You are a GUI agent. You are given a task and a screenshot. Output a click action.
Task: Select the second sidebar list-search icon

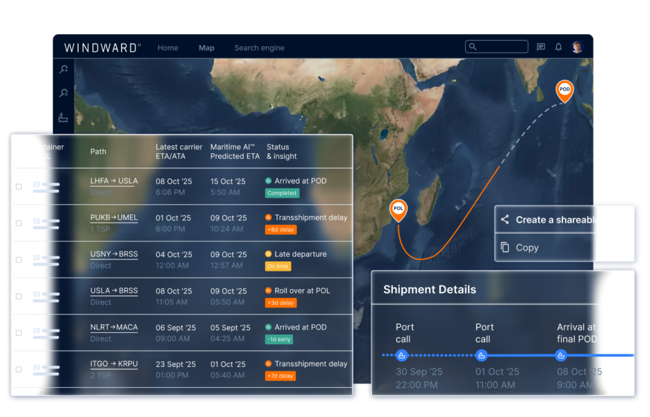(x=63, y=93)
